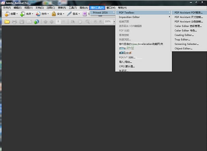The width and height of the screenshot is (207, 151).
Task: Open the 高级(A) menu
Action: (x=84, y=8)
